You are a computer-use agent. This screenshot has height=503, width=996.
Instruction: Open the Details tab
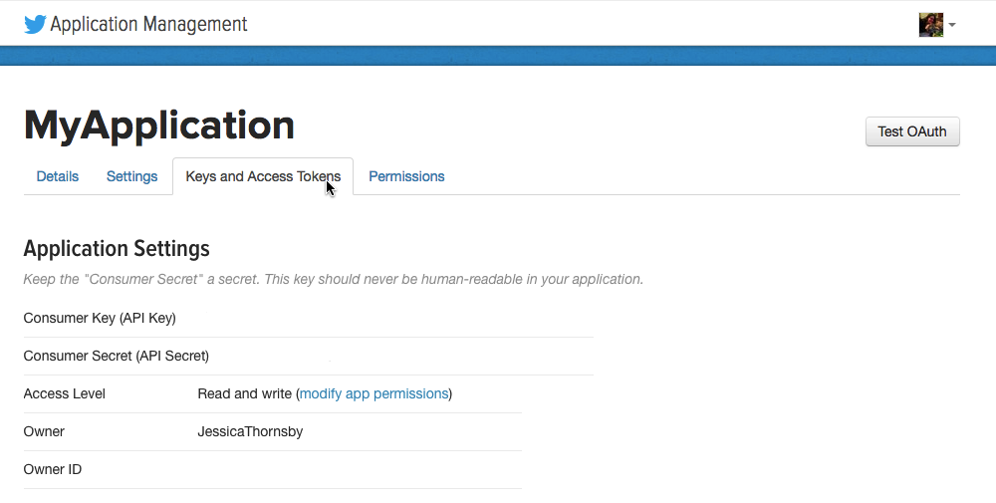(x=58, y=176)
